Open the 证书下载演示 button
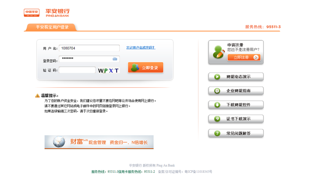Screen dimensions: 316x193 (236, 119)
